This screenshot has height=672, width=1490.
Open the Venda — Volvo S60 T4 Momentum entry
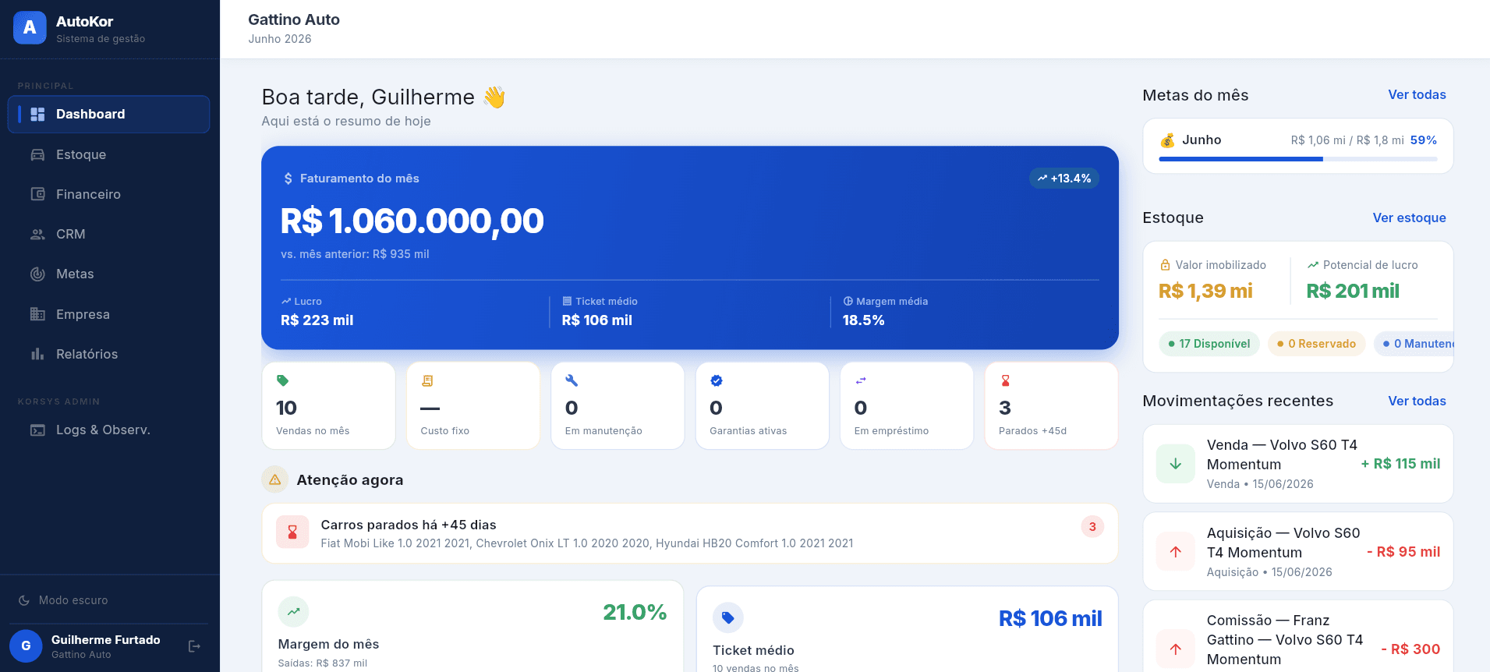click(x=1298, y=464)
